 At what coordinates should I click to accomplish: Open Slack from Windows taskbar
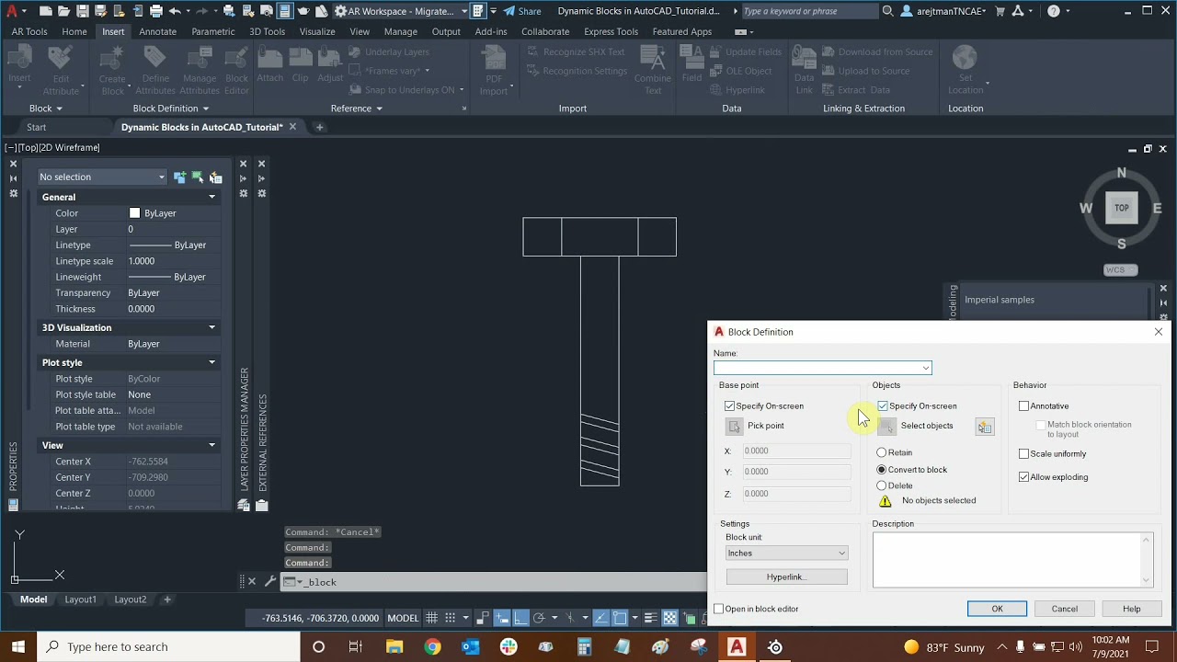pos(509,647)
